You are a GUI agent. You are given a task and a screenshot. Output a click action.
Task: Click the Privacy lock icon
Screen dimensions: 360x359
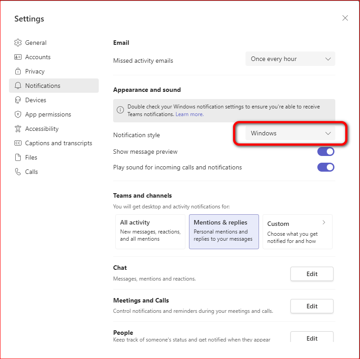(18, 71)
